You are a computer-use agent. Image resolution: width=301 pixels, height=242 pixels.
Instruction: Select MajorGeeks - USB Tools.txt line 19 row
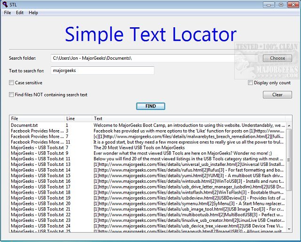[147, 198]
